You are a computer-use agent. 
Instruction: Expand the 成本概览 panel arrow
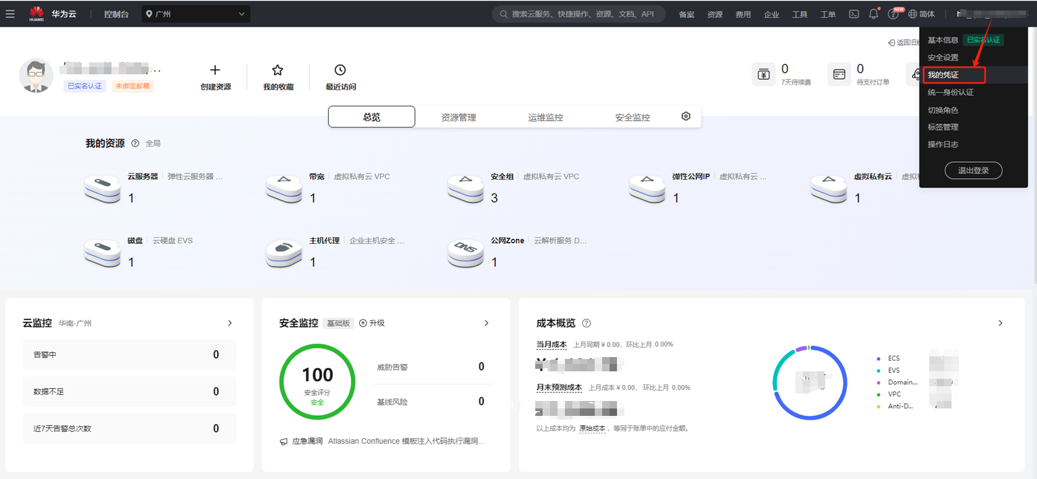tap(1000, 323)
